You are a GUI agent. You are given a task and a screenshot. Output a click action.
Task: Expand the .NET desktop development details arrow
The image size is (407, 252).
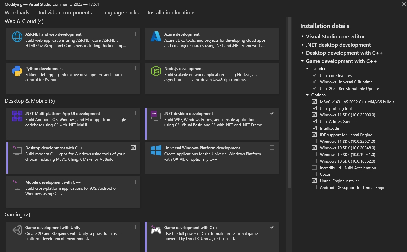302,45
